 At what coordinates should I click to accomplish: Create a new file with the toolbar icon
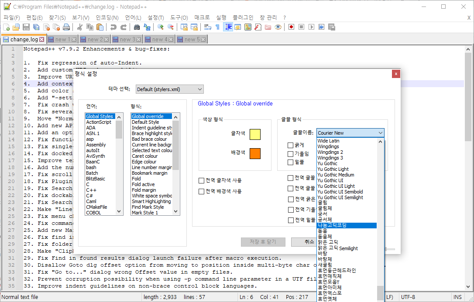click(x=7, y=27)
